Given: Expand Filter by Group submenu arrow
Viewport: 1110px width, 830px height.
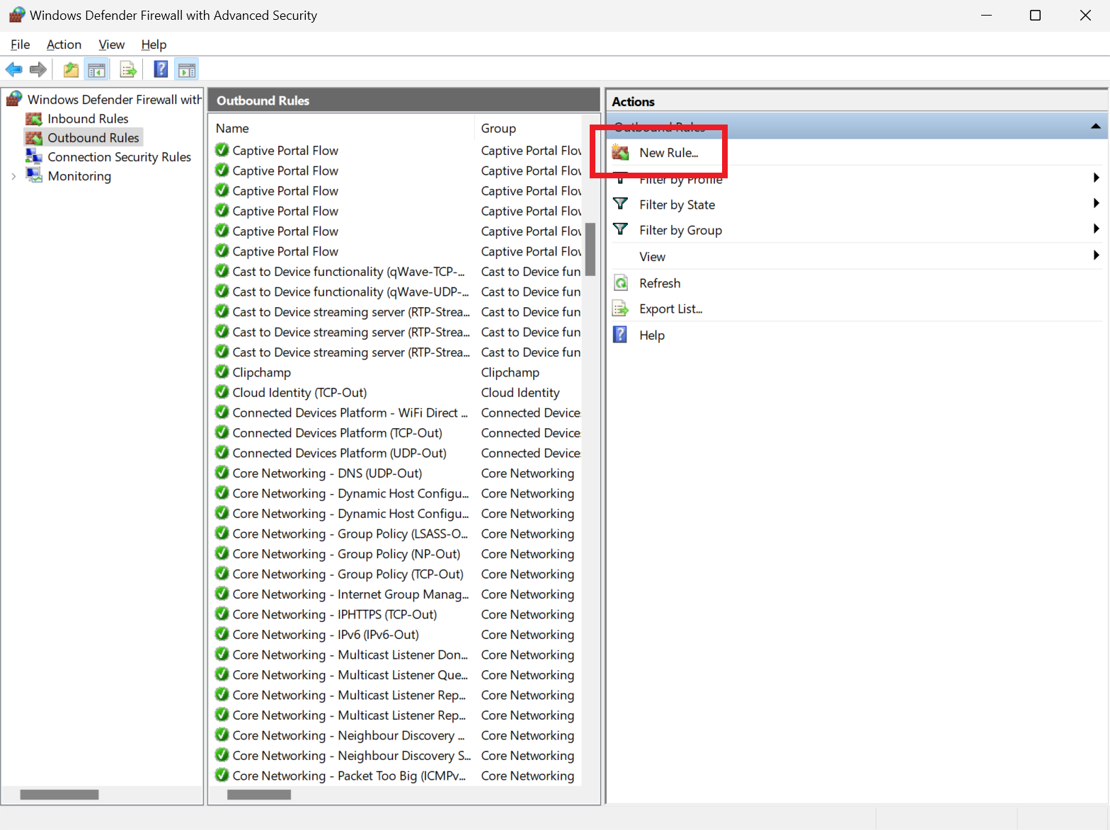Looking at the screenshot, I should (1096, 229).
